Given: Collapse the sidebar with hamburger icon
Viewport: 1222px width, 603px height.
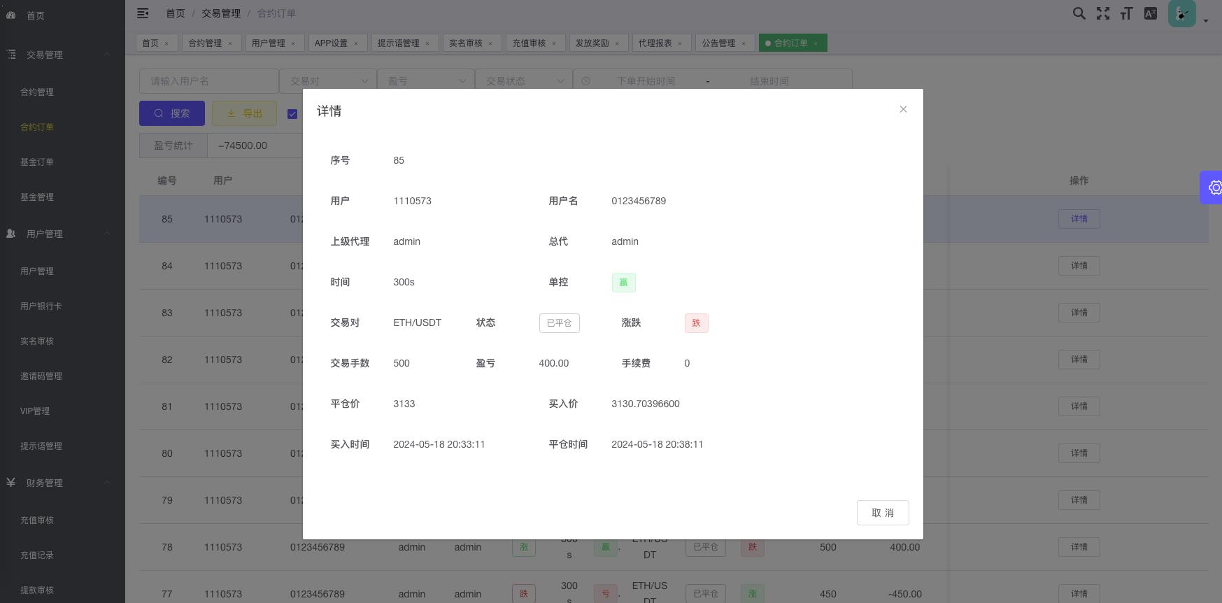Looking at the screenshot, I should point(143,13).
